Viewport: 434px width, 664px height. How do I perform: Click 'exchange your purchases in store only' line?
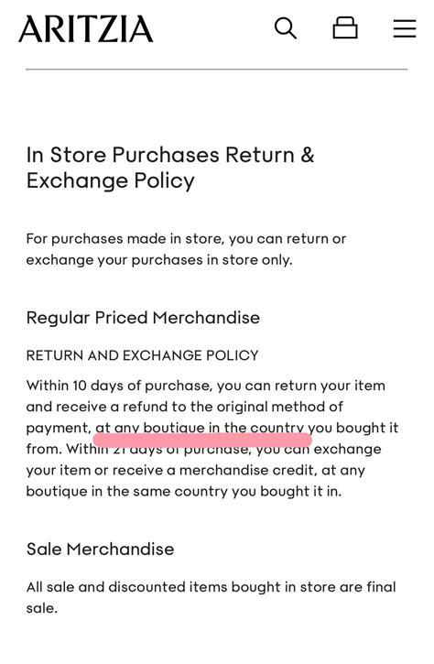159,260
